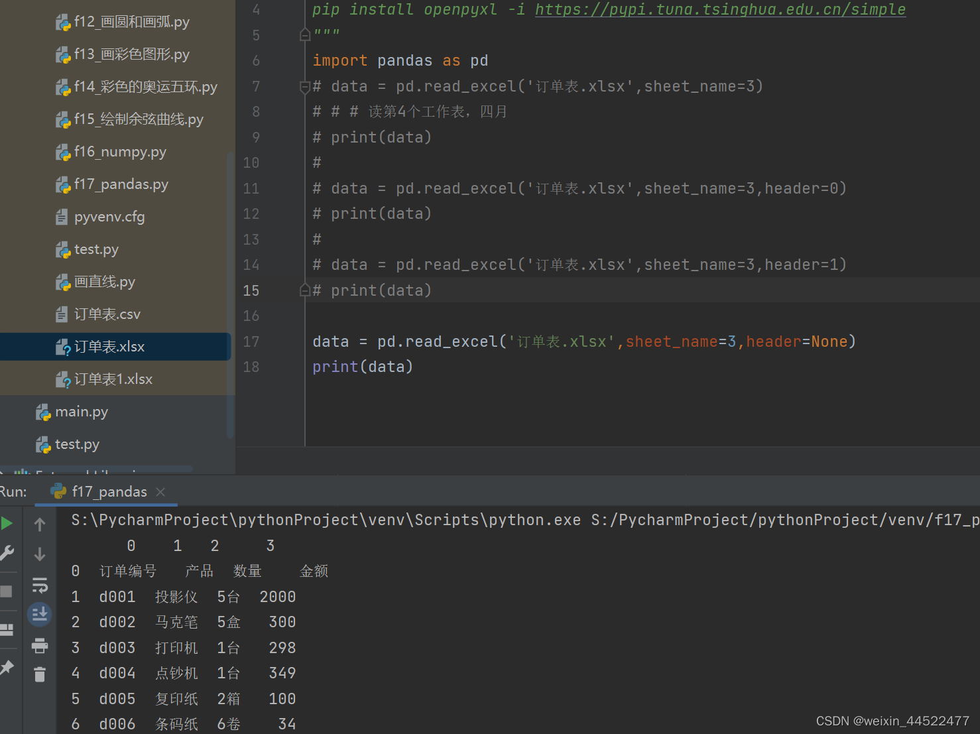
Task: Select root-level test.py below main.py
Action: coord(77,444)
